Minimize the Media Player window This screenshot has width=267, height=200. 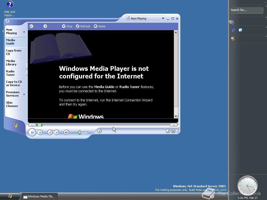tap(168, 19)
